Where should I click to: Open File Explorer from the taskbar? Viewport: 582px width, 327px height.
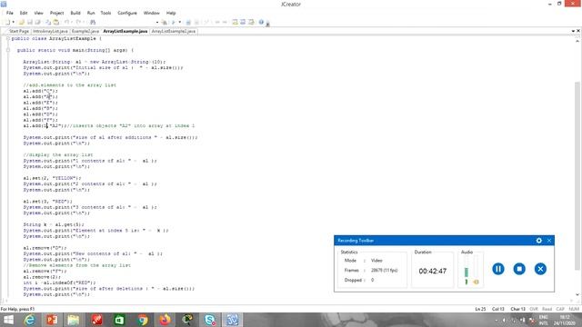coord(73,320)
